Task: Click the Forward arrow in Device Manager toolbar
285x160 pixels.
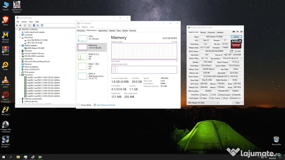Action: [x=20, y=25]
